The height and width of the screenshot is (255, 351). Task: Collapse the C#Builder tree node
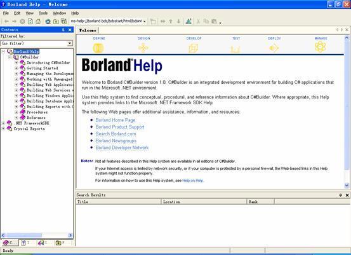(10, 57)
